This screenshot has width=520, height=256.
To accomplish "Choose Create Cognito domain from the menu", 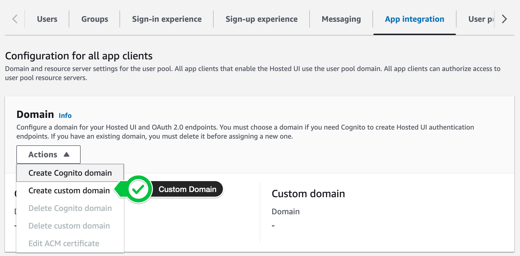I will (70, 173).
